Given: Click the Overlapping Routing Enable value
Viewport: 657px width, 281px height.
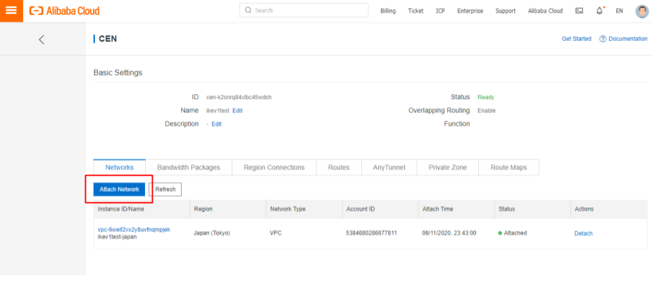Looking at the screenshot, I should [x=487, y=111].
